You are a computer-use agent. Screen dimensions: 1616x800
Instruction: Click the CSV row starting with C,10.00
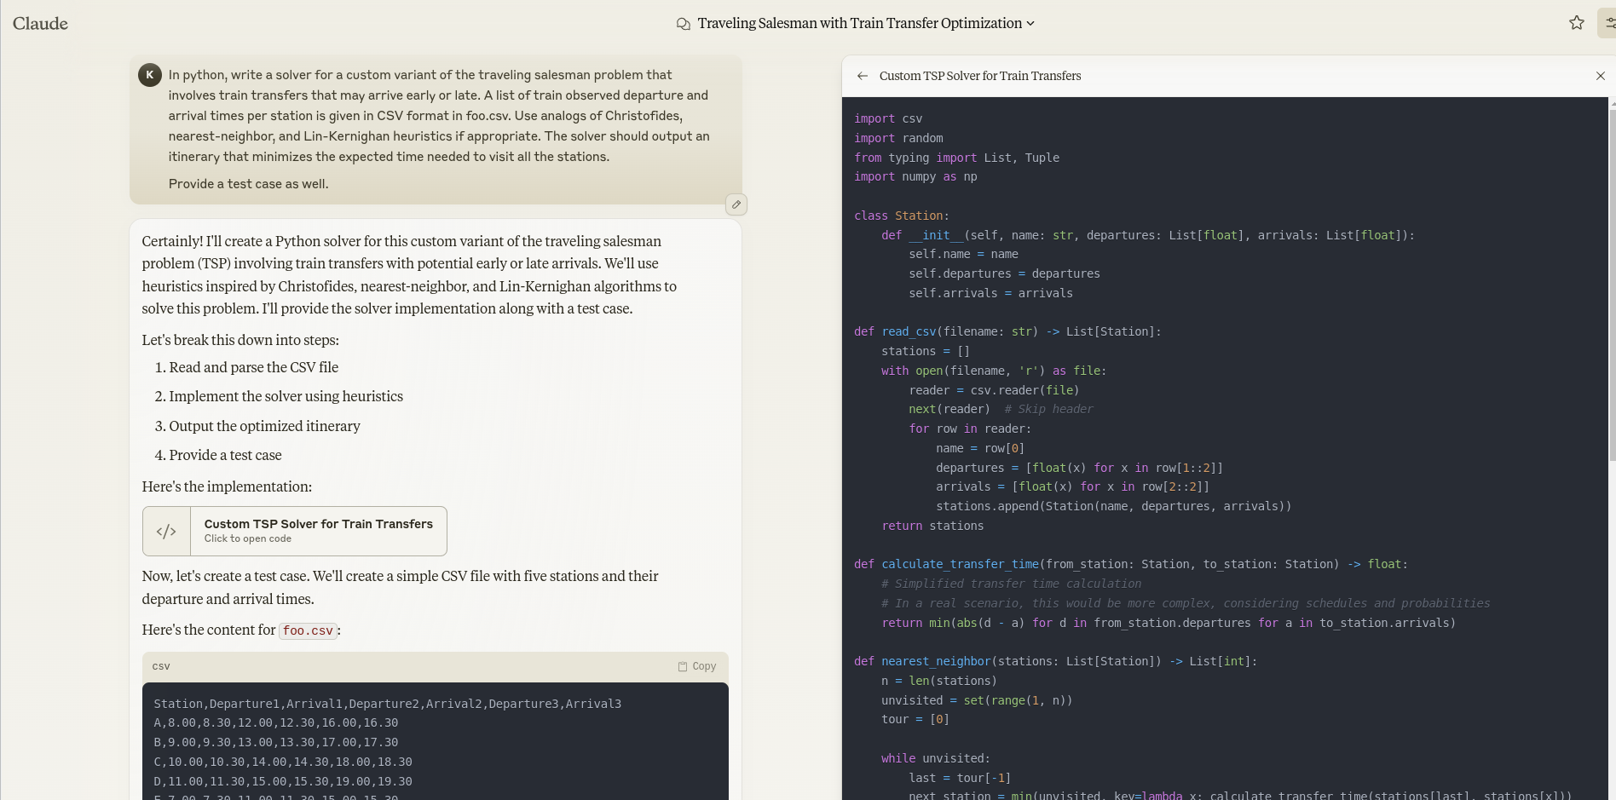tap(283, 762)
